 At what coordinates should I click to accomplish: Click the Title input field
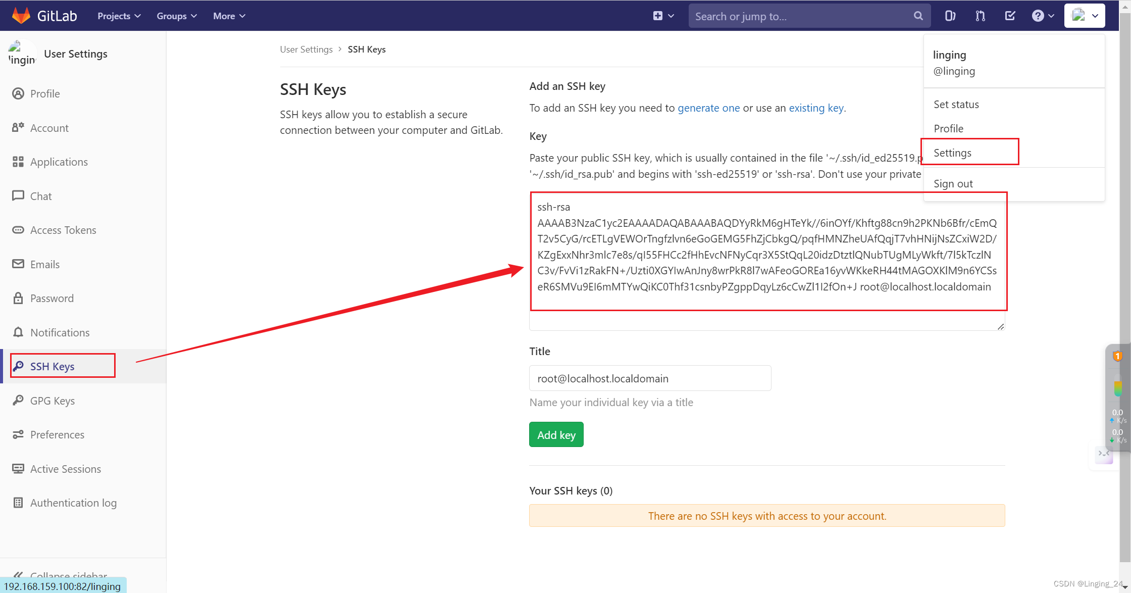point(650,378)
